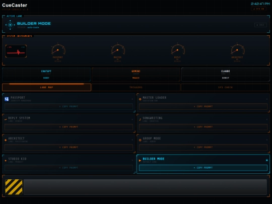Open the Triggers tab
Viewport: 272px width, 204px height.
pos(136,87)
